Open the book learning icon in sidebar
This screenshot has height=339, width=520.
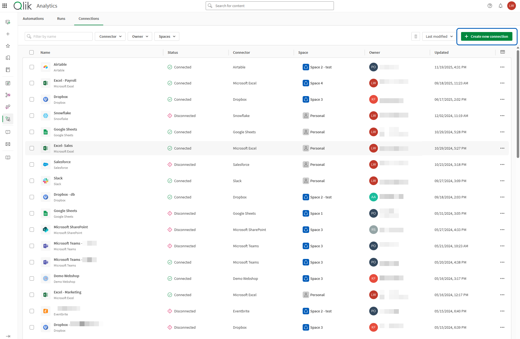[x=8, y=157]
